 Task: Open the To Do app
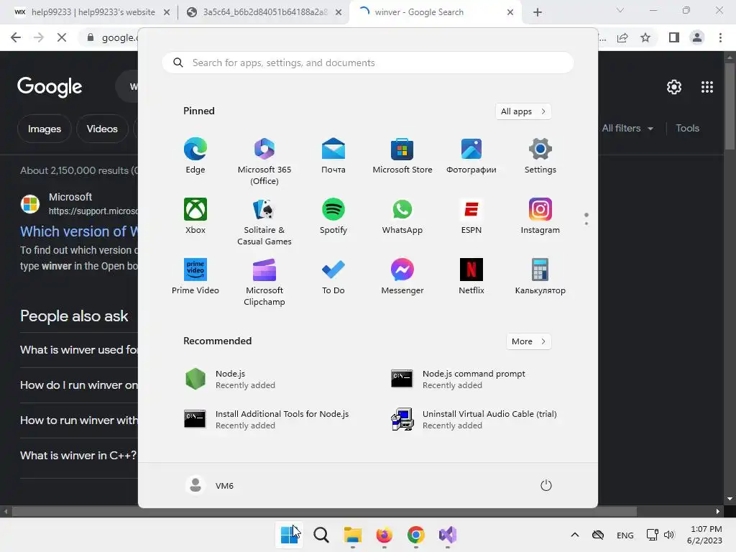pyautogui.click(x=333, y=277)
